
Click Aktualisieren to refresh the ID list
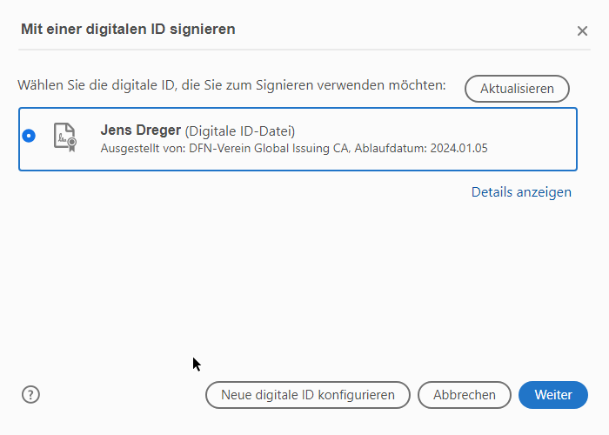517,89
